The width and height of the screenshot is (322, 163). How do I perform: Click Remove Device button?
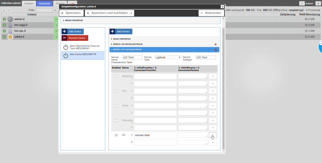(75, 38)
